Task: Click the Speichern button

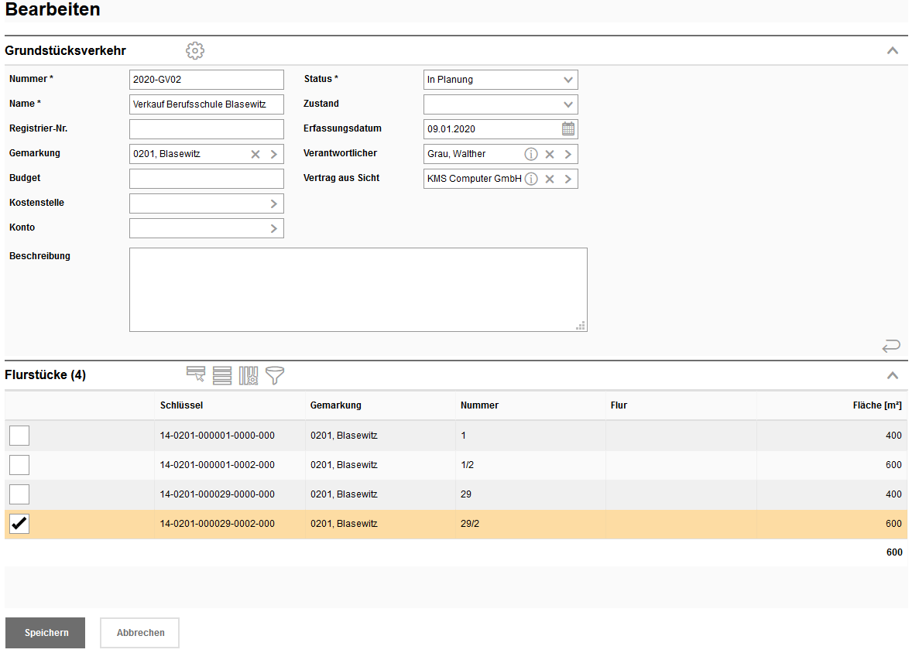Action: tap(46, 633)
